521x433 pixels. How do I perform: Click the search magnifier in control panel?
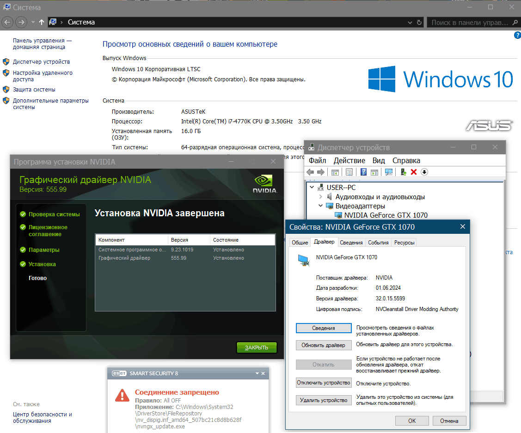click(x=515, y=22)
